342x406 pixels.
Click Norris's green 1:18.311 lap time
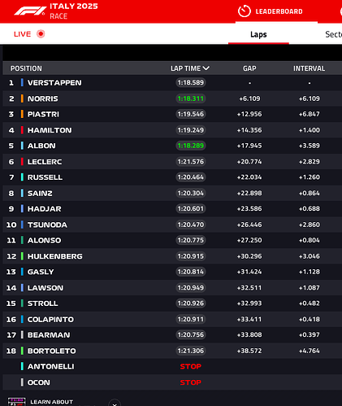tap(191, 98)
